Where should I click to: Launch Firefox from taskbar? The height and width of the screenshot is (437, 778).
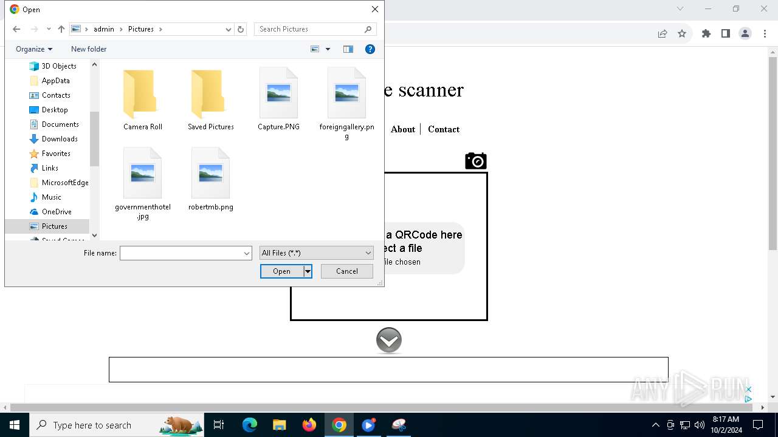tap(309, 425)
